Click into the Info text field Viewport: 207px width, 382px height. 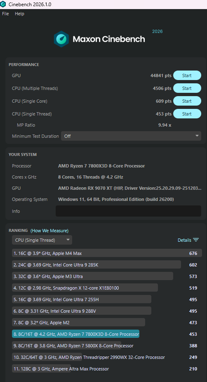pos(128,211)
